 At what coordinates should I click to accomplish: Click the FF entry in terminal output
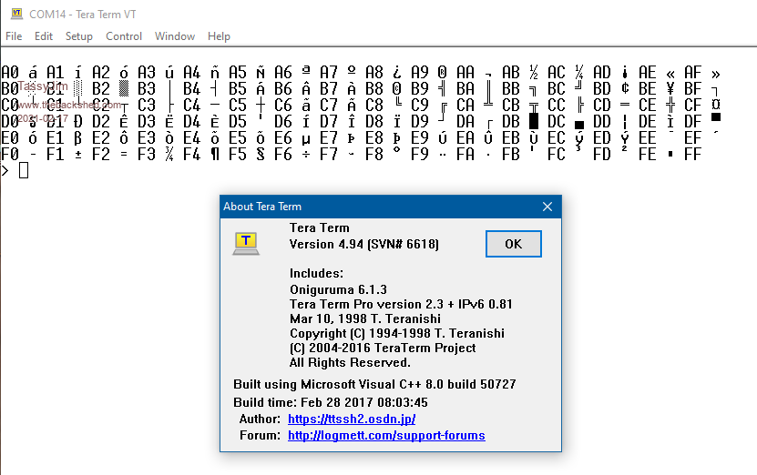pos(692,155)
